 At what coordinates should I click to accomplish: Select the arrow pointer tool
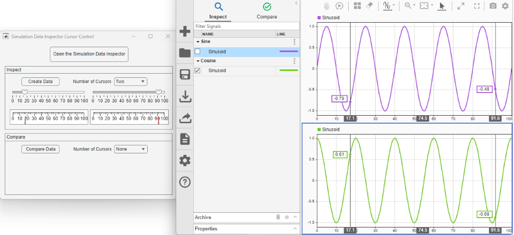point(442,6)
